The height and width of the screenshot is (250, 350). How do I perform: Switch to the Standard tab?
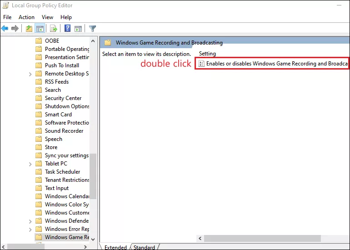coord(144,247)
